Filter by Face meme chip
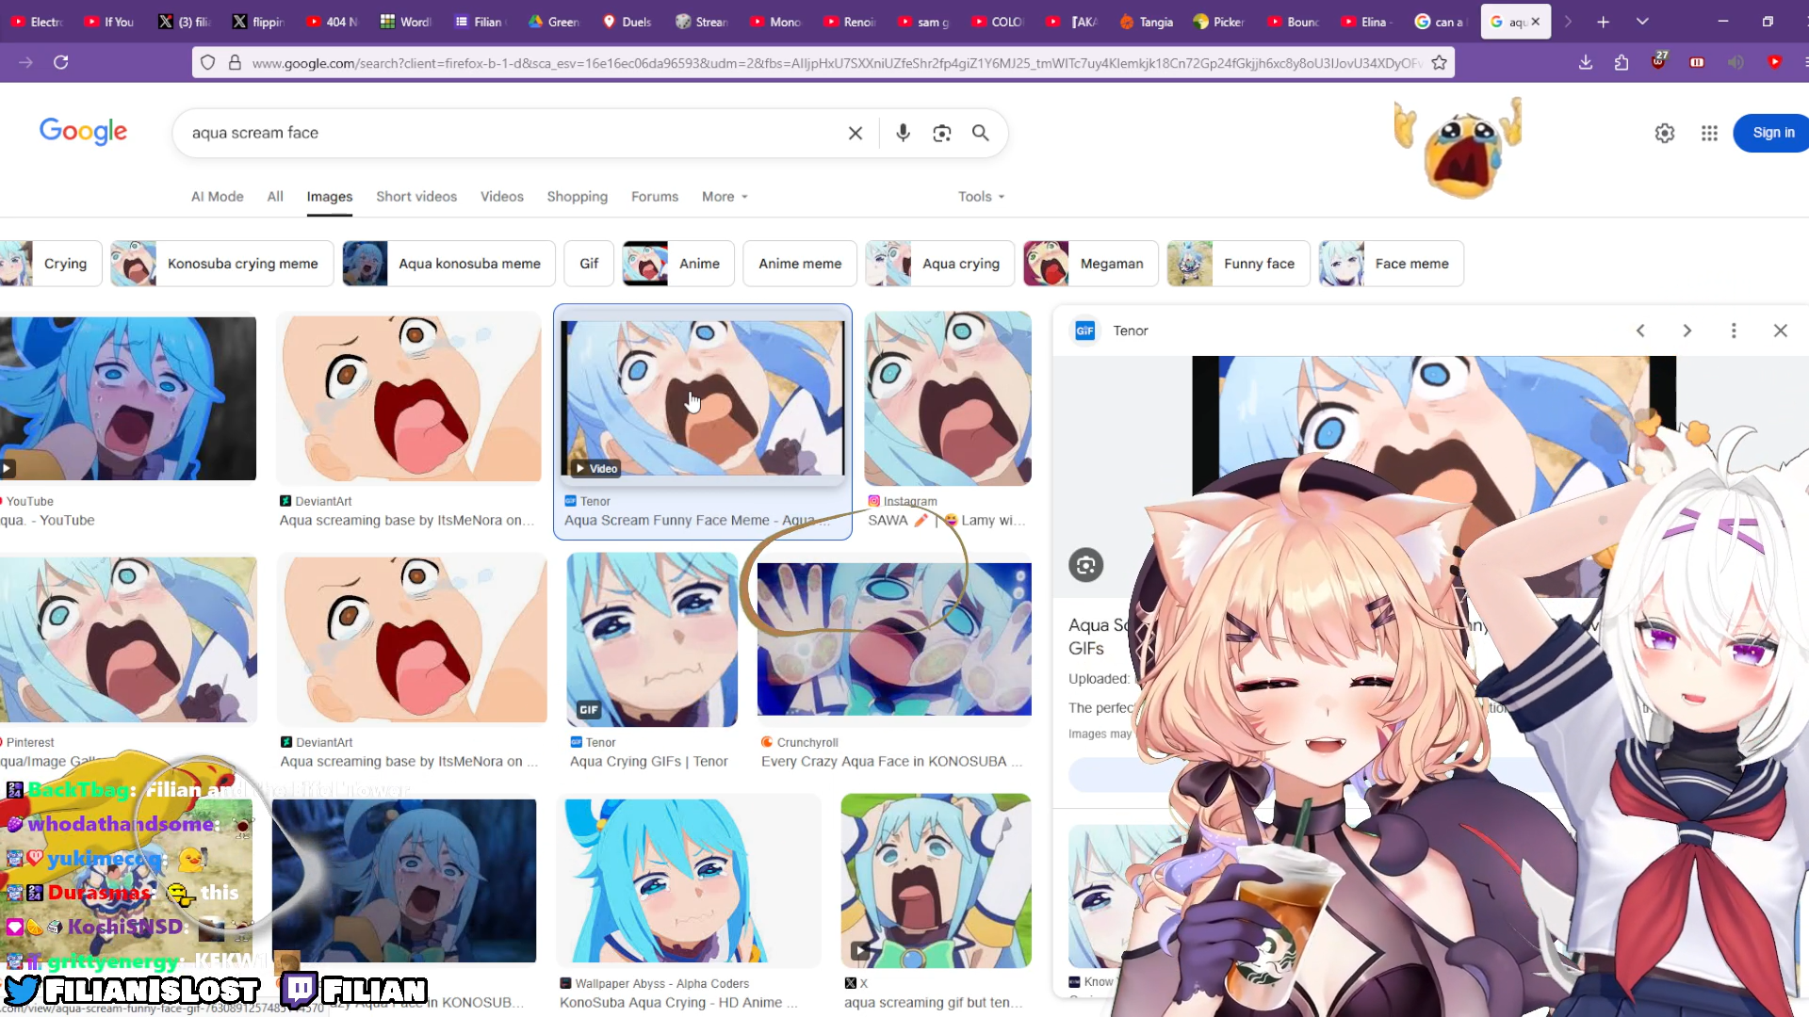 click(1391, 264)
